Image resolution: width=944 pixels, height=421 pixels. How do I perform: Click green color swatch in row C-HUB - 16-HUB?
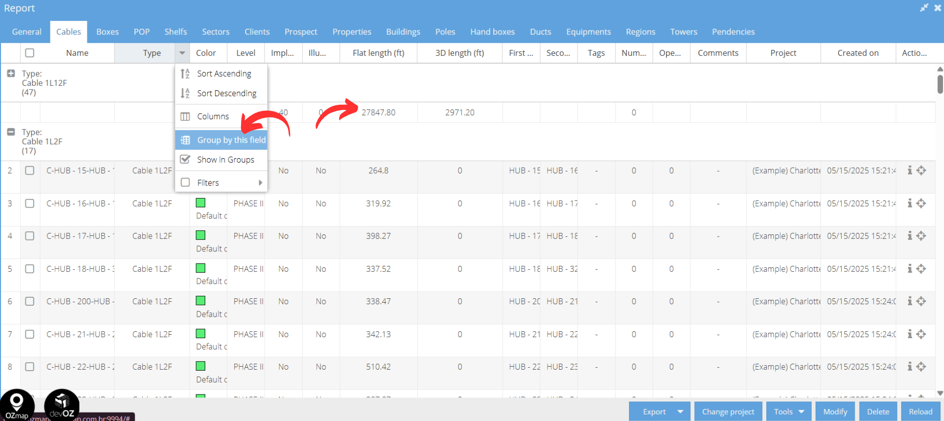tap(201, 203)
